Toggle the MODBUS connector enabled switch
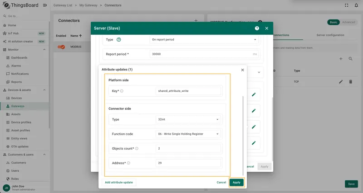This screenshot has height=193, width=363. [x=61, y=47]
